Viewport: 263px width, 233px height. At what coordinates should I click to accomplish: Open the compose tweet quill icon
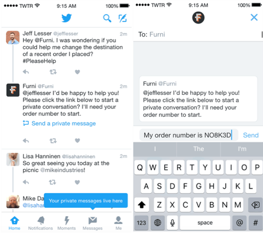point(123,18)
